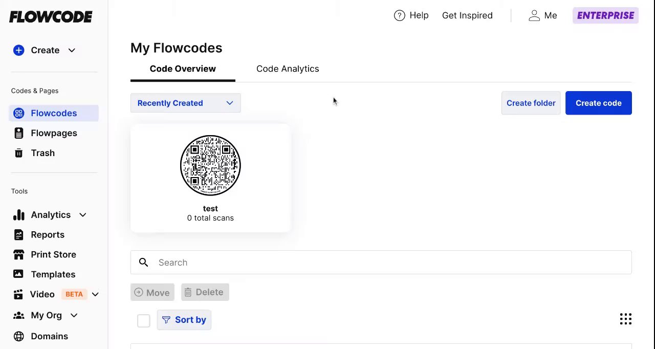This screenshot has height=349, width=655.
Task: Tick the select-all checkbox
Action: [143, 320]
